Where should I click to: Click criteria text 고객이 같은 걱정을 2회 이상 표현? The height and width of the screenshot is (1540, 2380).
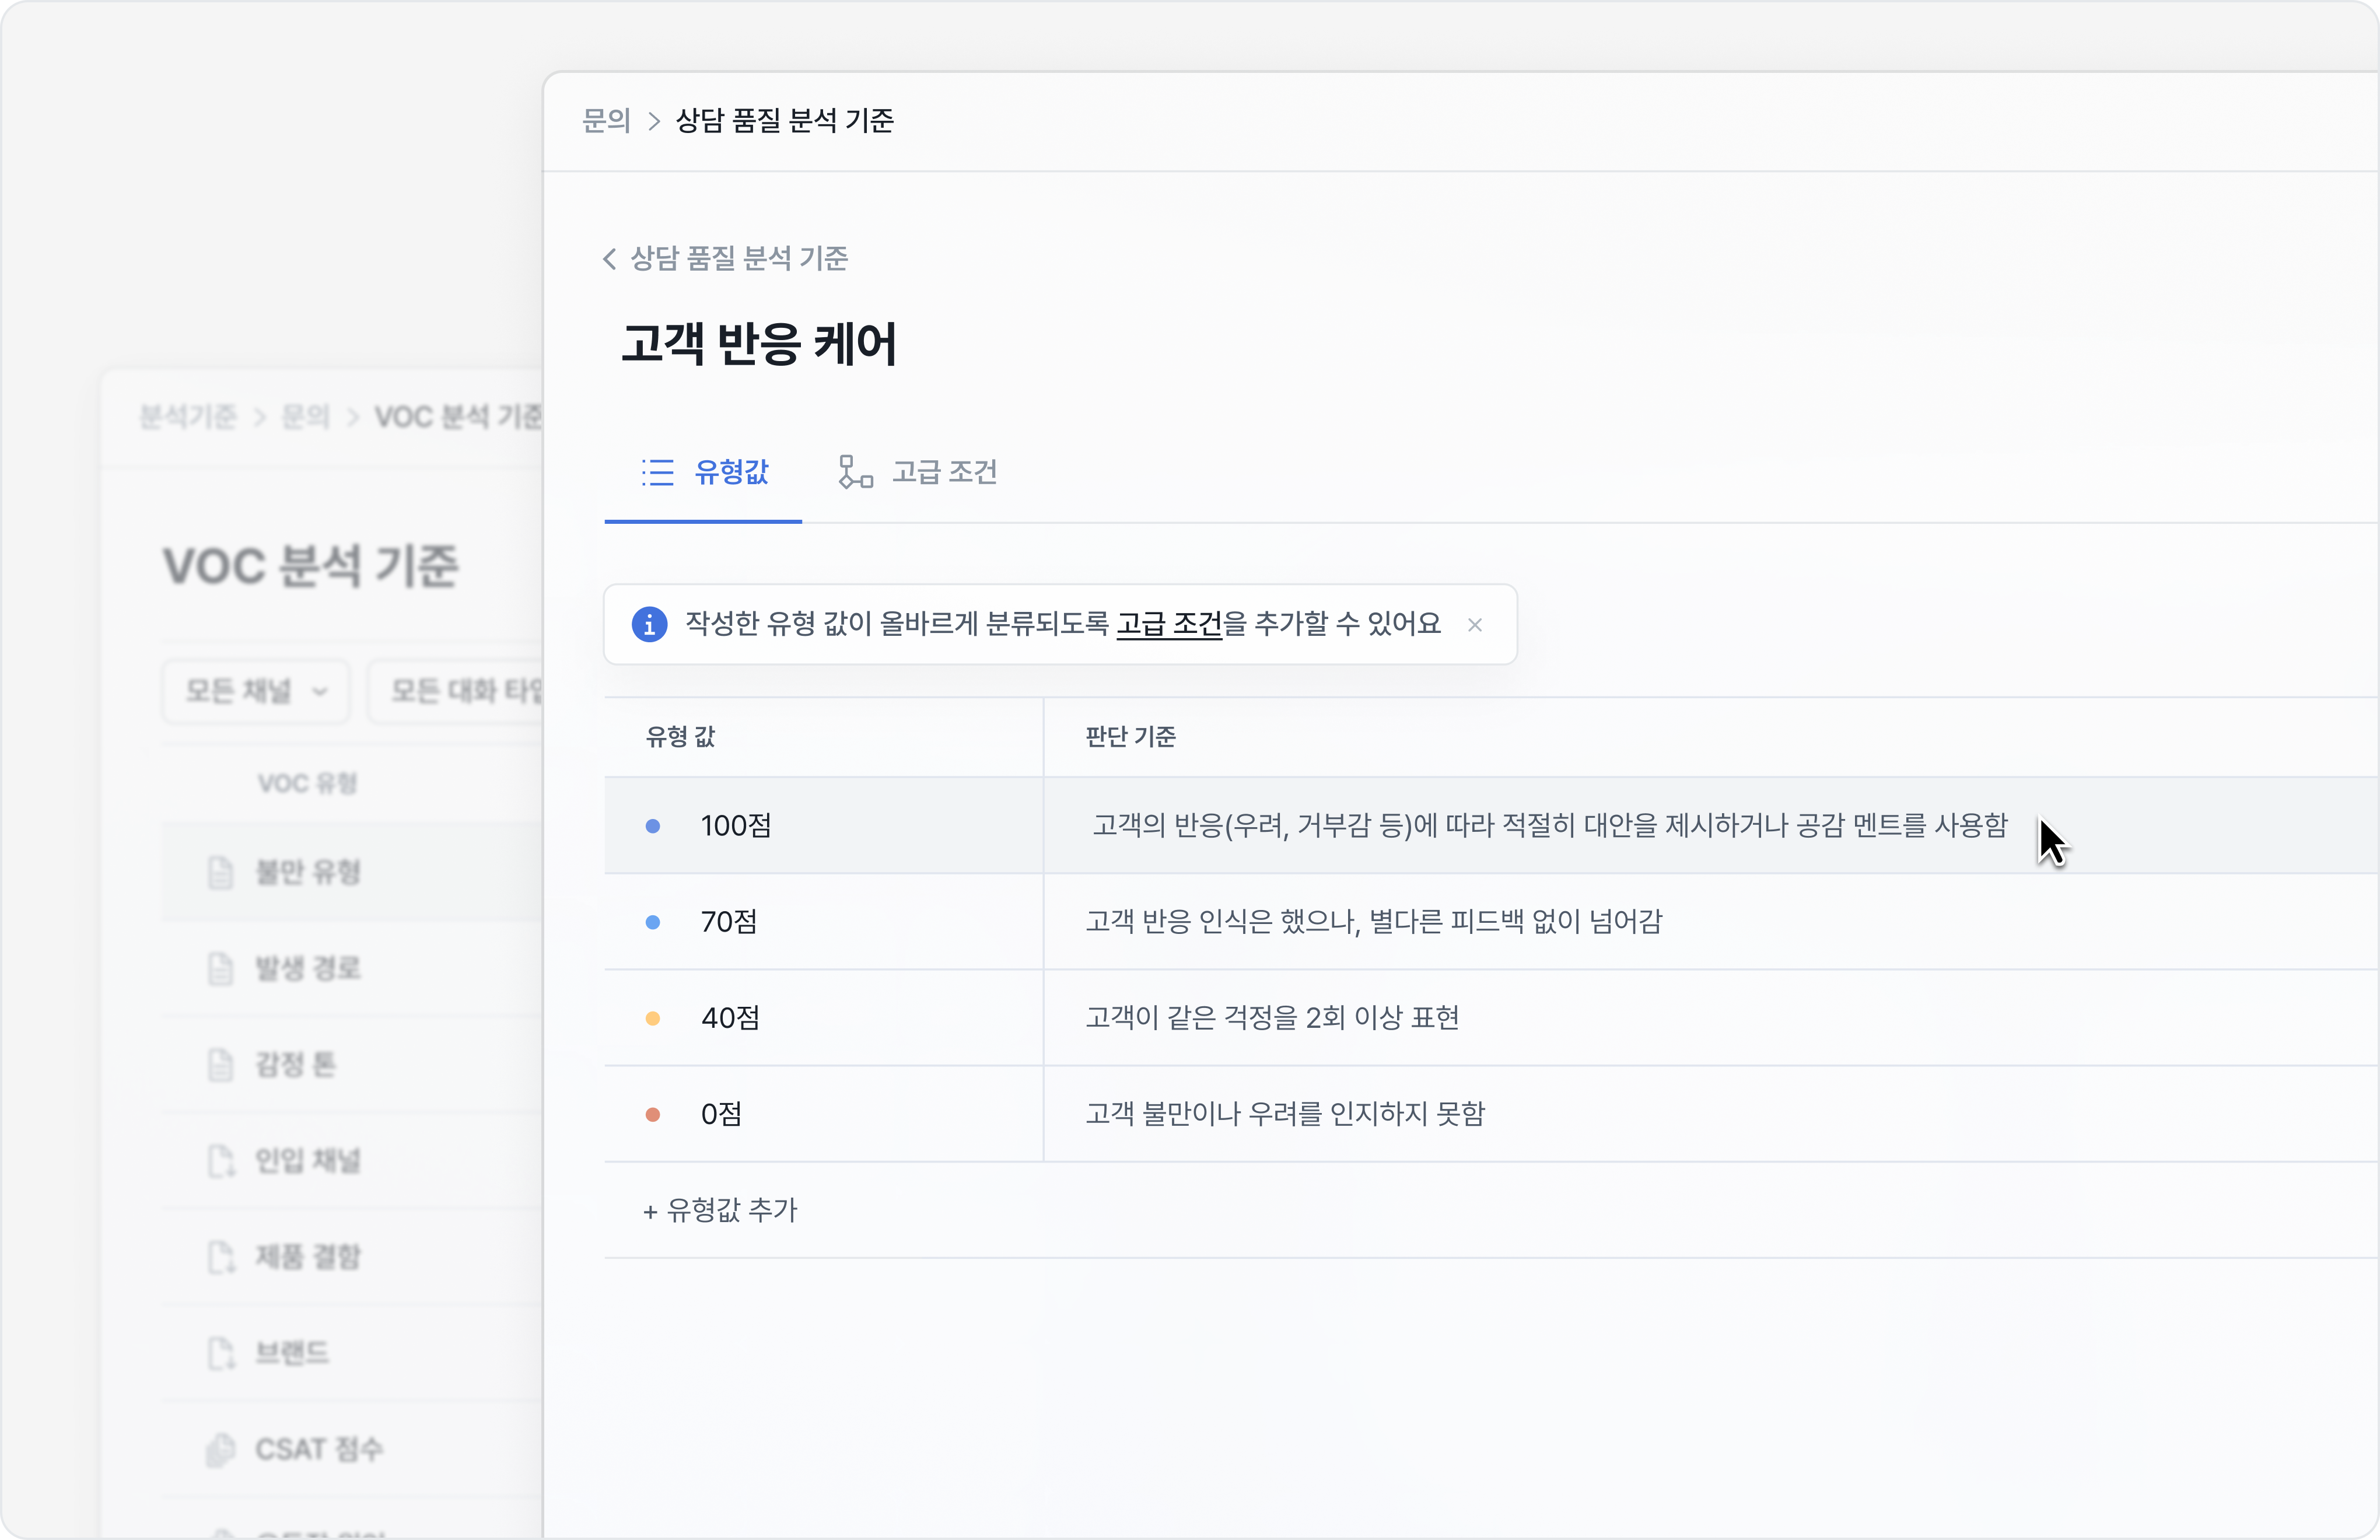(x=1272, y=1018)
